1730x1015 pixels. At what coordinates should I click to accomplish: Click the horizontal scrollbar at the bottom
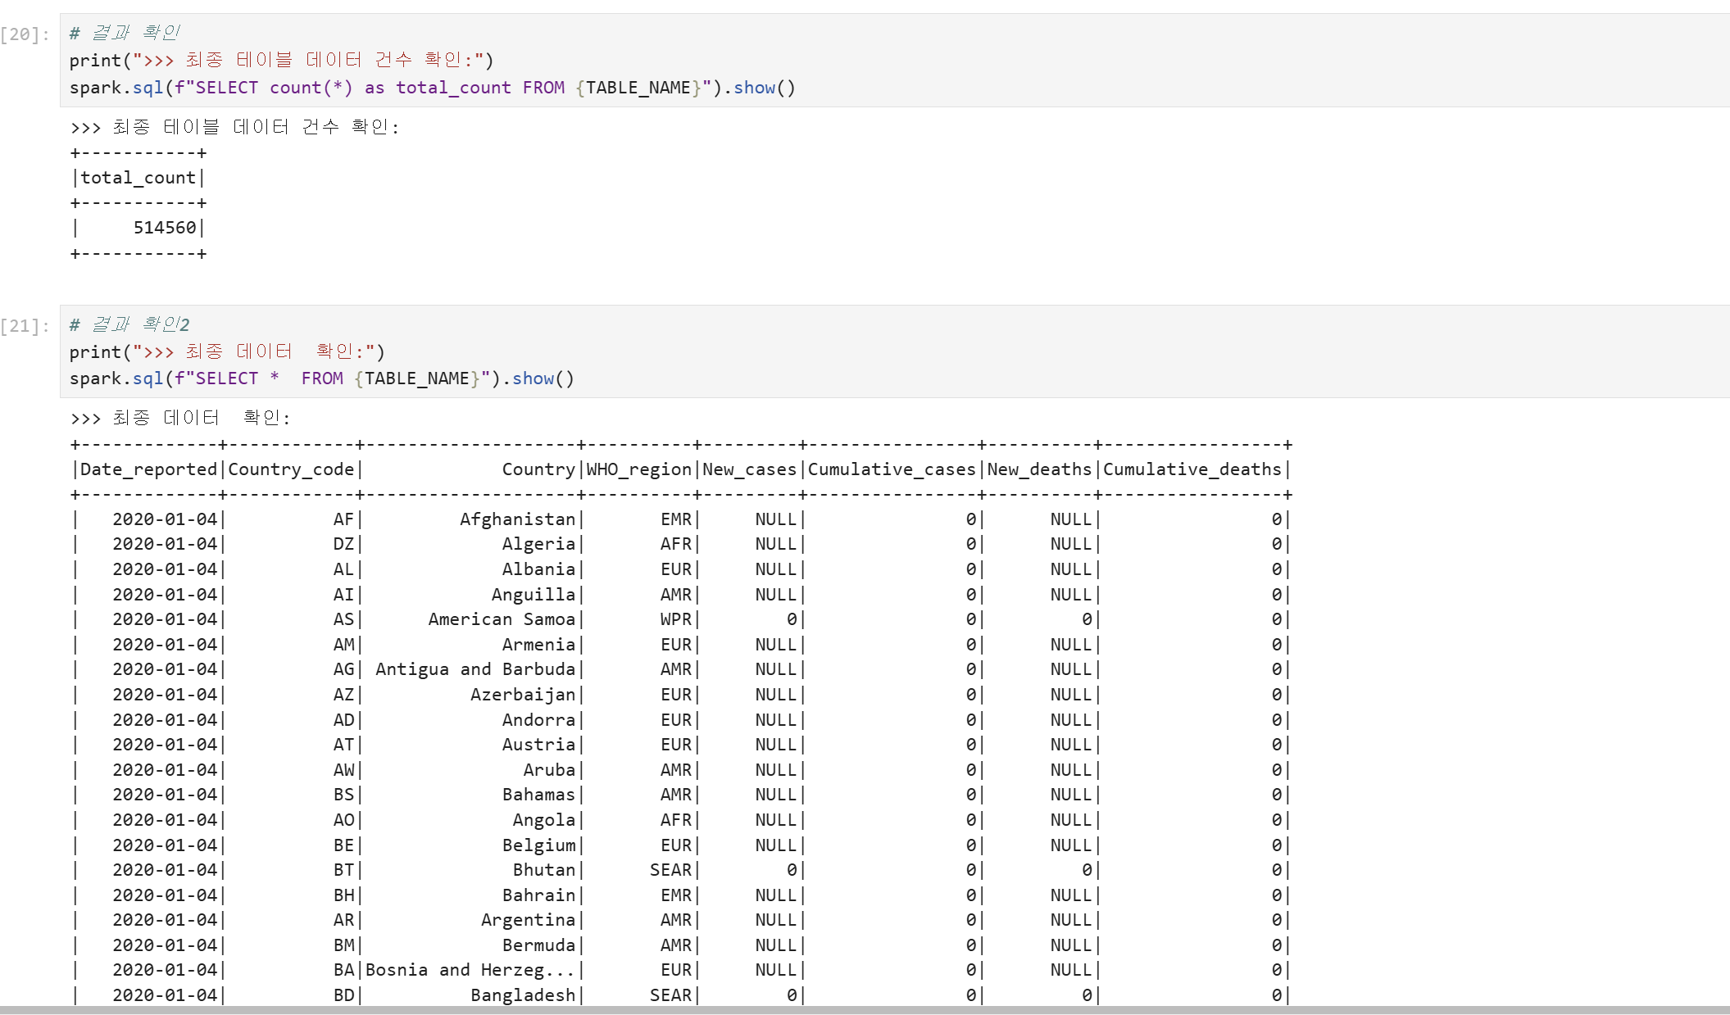(865, 1010)
